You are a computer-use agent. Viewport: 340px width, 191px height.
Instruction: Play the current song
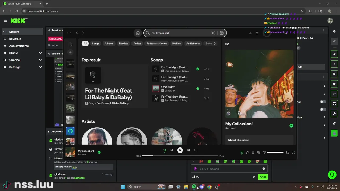[x=180, y=150]
